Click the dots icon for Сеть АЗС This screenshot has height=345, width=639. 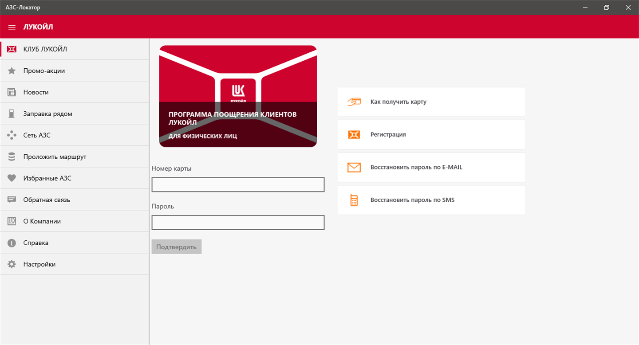tap(12, 135)
